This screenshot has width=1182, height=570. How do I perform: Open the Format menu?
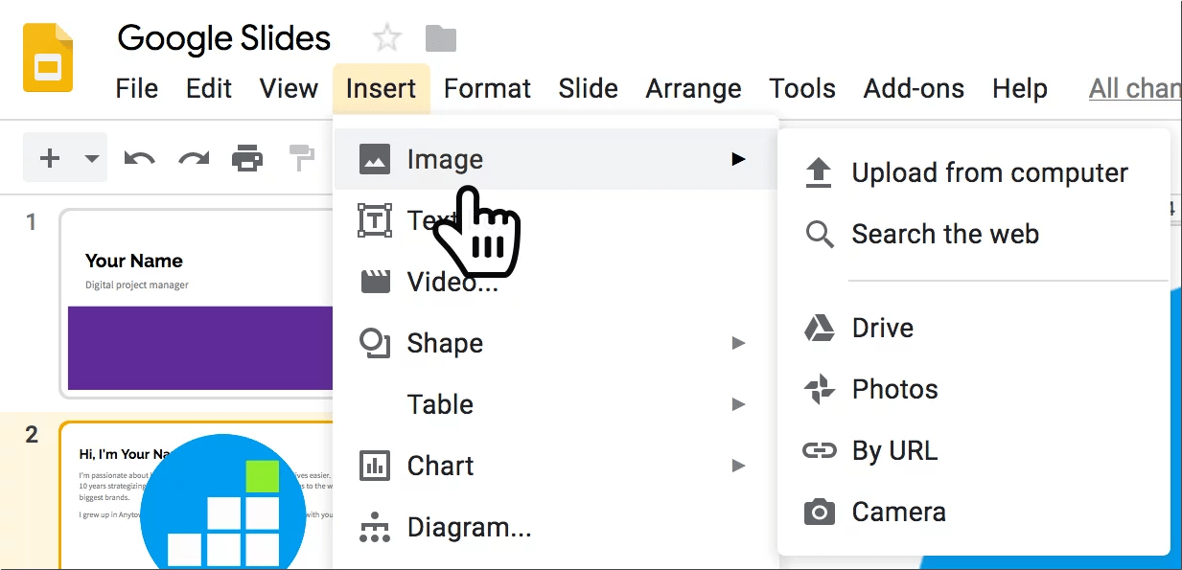[x=487, y=89]
